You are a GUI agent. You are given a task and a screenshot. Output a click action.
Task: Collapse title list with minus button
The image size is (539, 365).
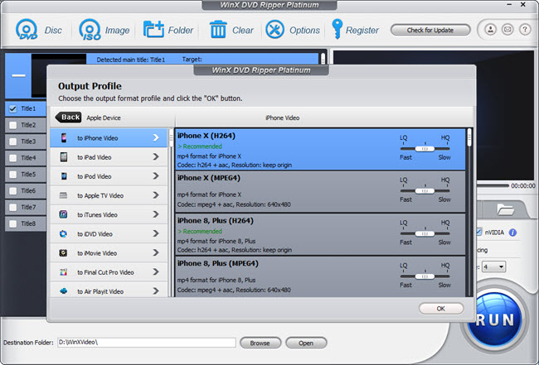(18, 76)
